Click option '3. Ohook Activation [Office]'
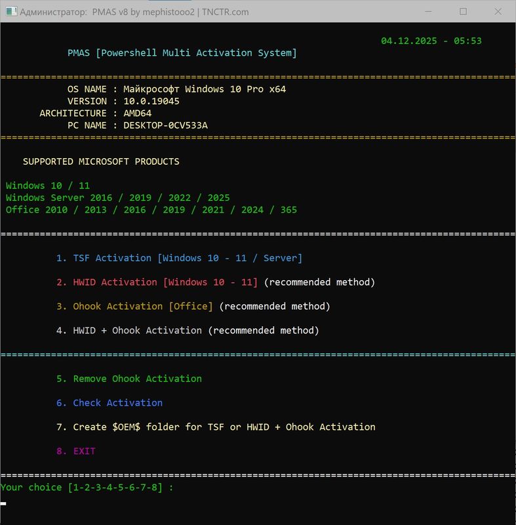Viewport: 516px width, 525px height. pyautogui.click(x=134, y=306)
